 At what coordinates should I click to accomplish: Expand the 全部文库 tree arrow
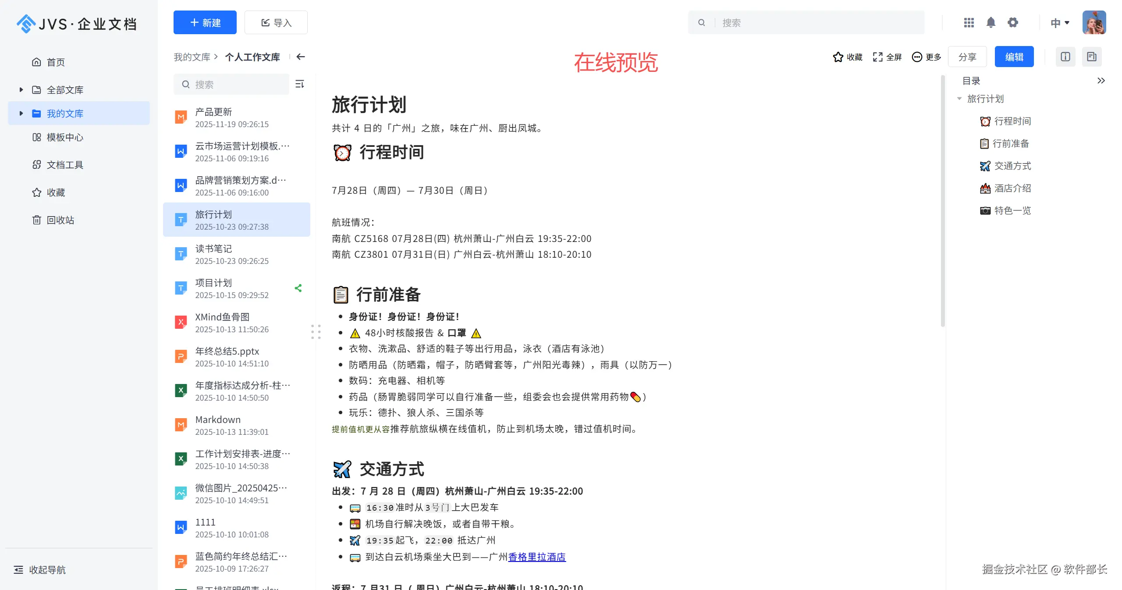21,90
